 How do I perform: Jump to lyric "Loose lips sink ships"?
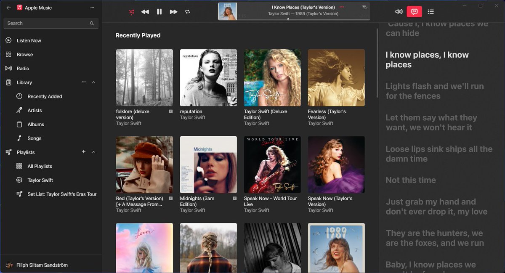[439, 154]
